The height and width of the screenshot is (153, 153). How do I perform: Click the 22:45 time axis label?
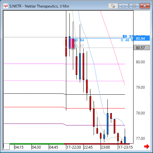point(88,147)
